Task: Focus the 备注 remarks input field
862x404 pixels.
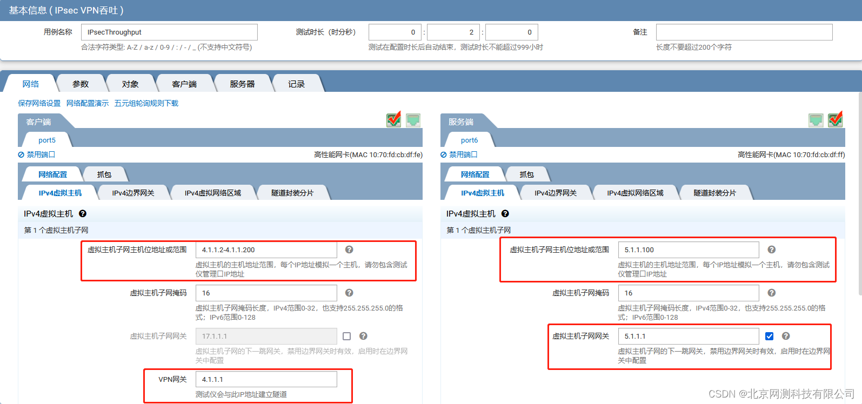Action: click(744, 32)
